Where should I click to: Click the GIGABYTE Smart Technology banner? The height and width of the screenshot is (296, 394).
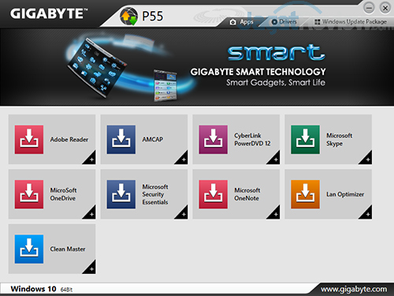tap(197, 67)
